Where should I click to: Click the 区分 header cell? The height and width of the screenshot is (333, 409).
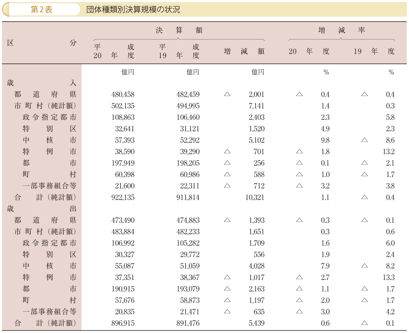[42, 43]
